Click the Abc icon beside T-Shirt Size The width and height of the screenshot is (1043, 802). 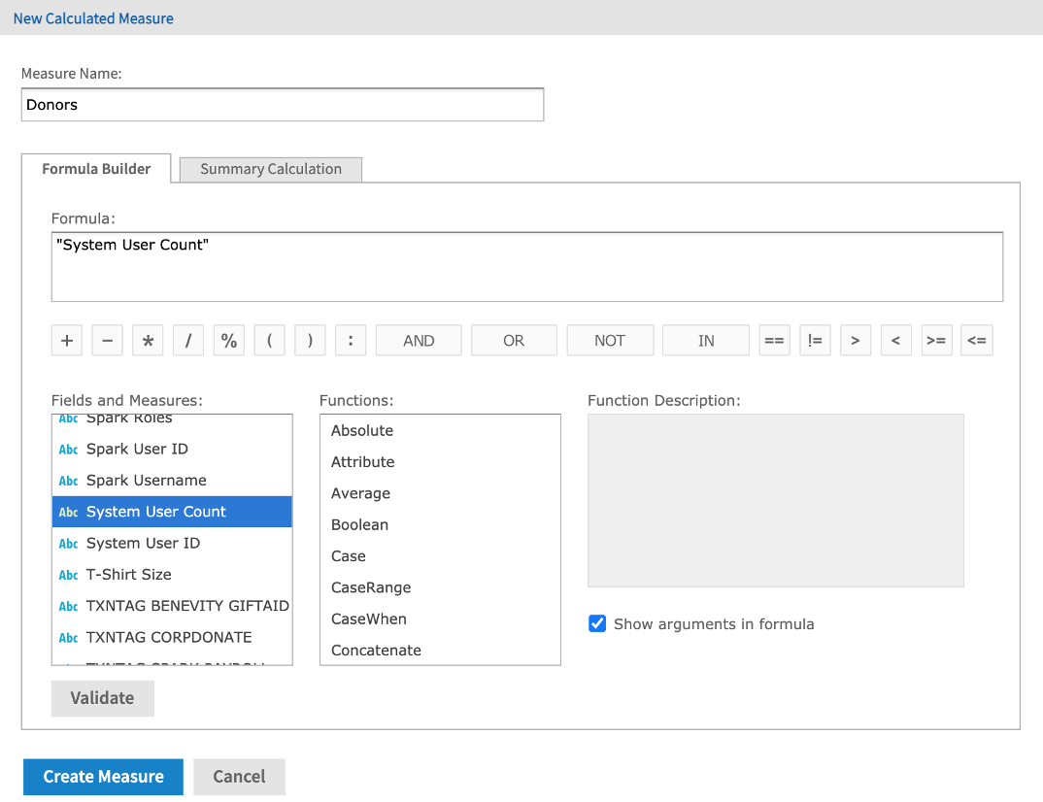click(x=69, y=575)
